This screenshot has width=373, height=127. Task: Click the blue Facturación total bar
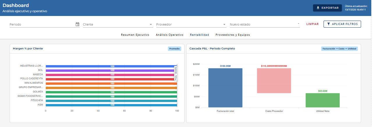click(x=225, y=88)
